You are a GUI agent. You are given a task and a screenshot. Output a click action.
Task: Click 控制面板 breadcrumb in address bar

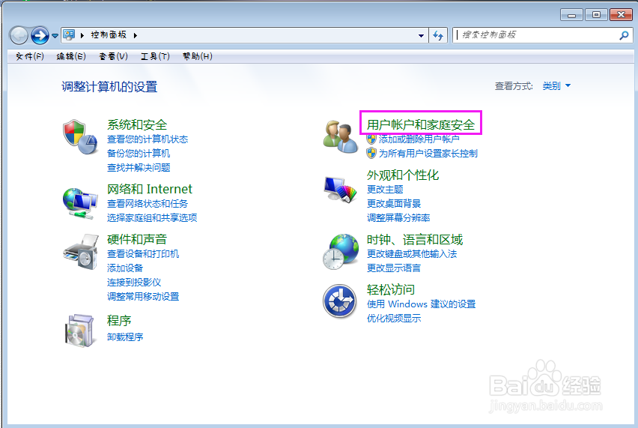(x=109, y=35)
